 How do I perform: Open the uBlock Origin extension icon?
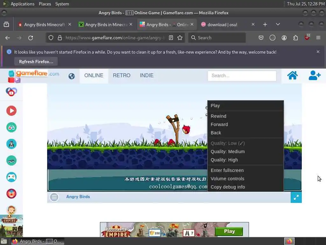pyautogui.click(x=307, y=37)
